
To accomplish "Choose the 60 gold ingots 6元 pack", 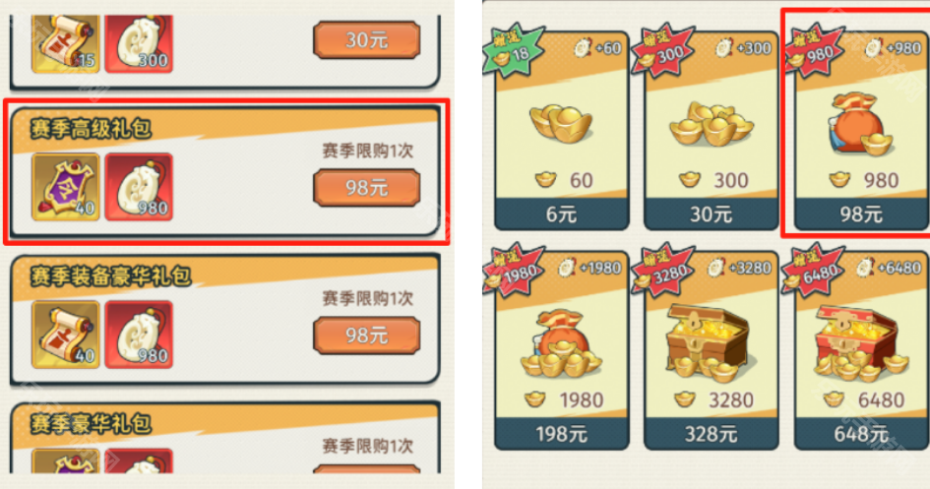I will pyautogui.click(x=562, y=131).
